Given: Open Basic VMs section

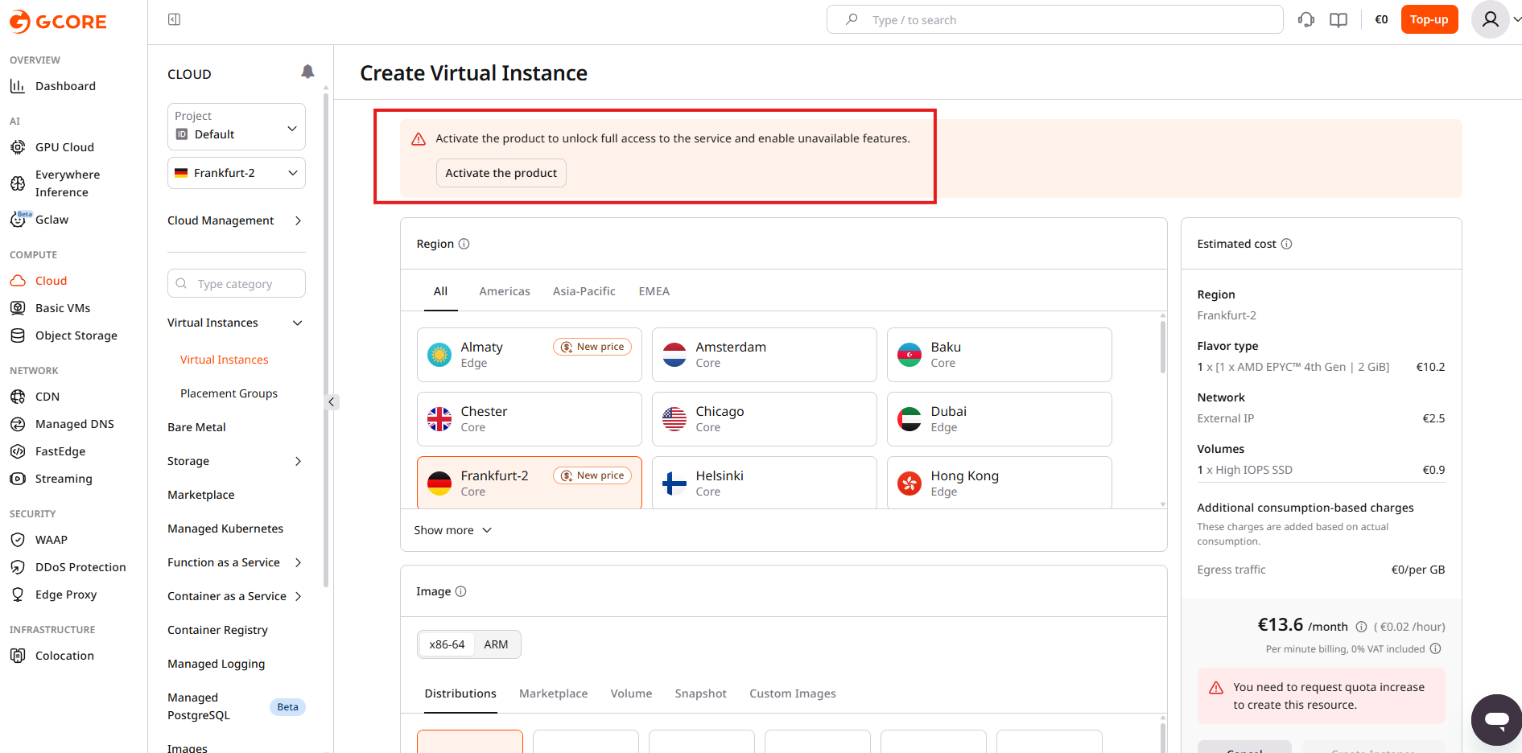Looking at the screenshot, I should point(63,308).
